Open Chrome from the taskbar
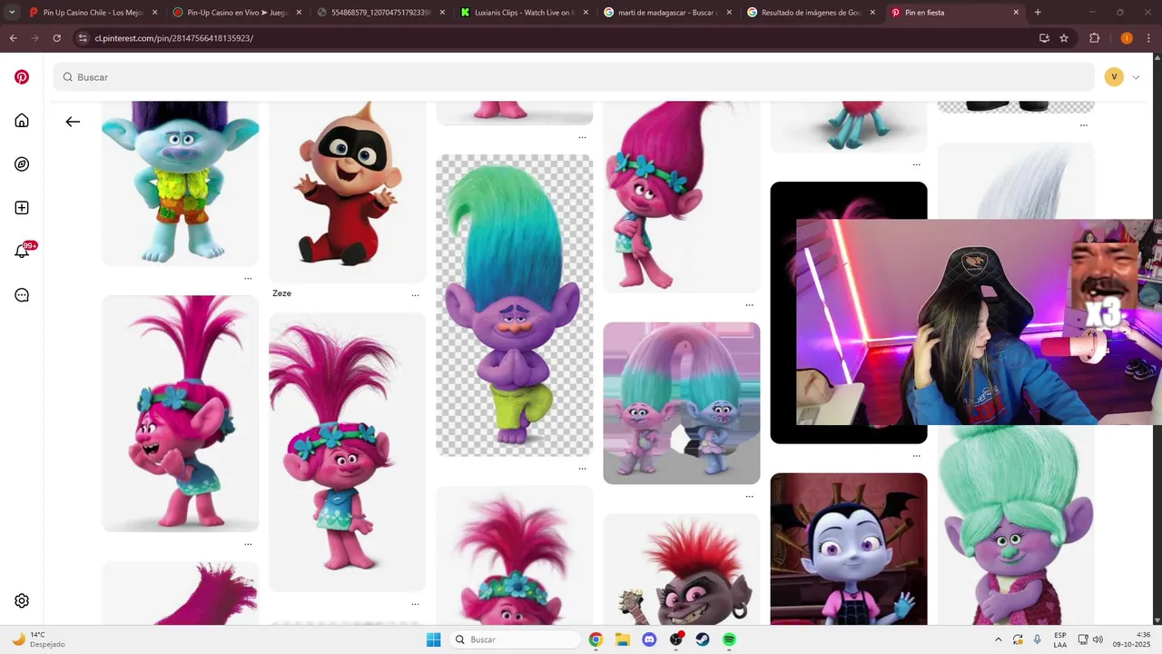 pos(596,639)
